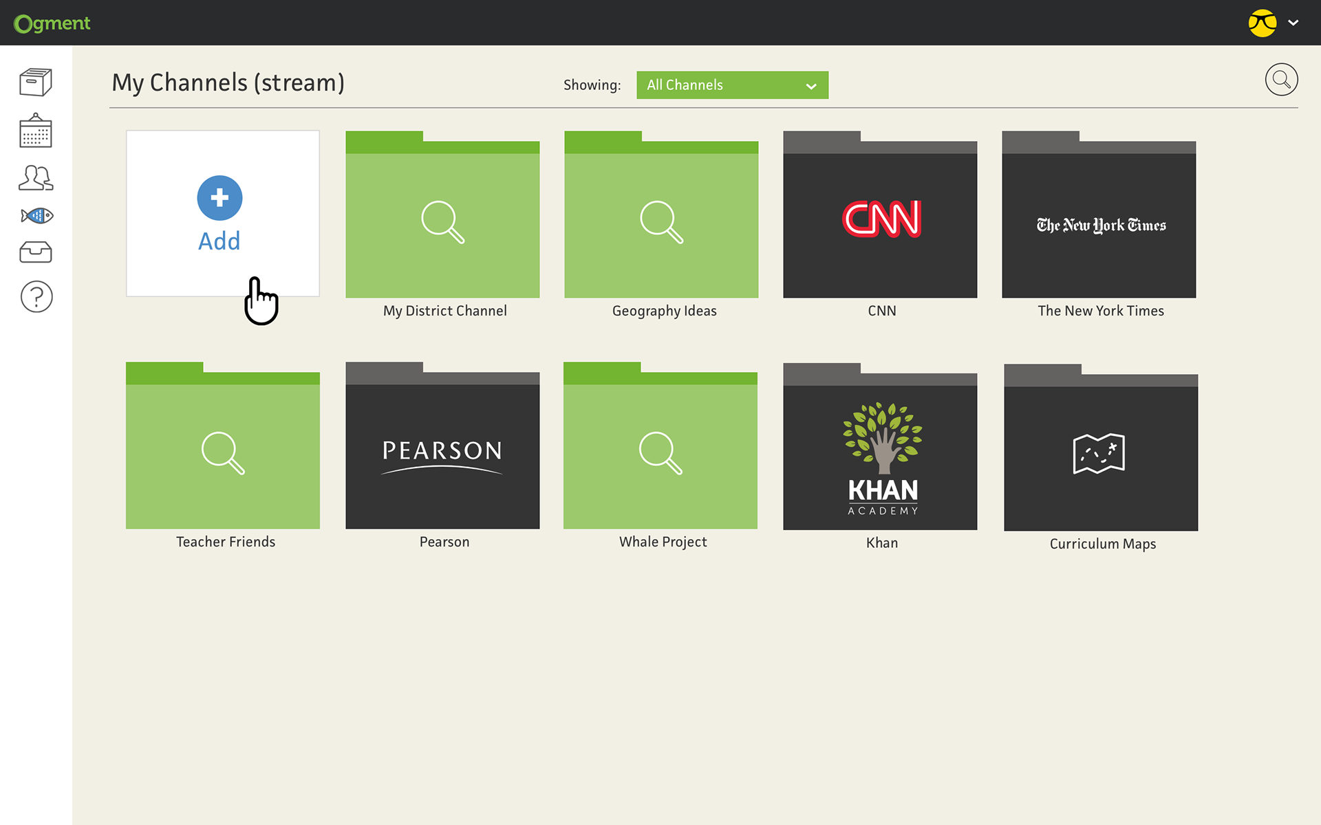The height and width of the screenshot is (825, 1321).
Task: Expand the user account menu chevron
Action: [1293, 23]
